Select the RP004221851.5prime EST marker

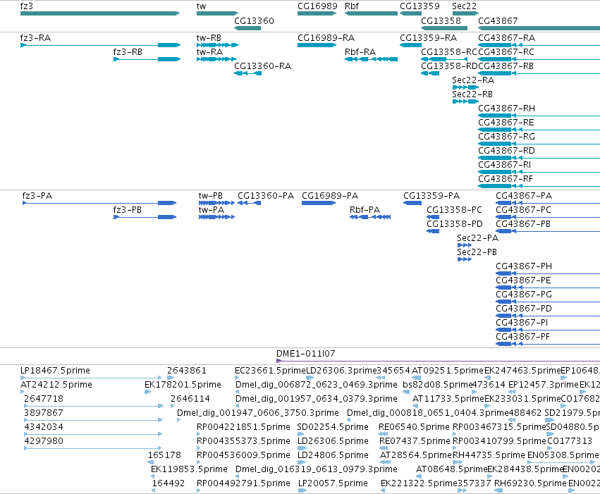199,434
